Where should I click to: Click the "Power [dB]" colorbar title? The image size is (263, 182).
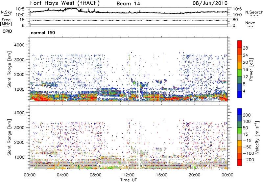click(x=251, y=69)
